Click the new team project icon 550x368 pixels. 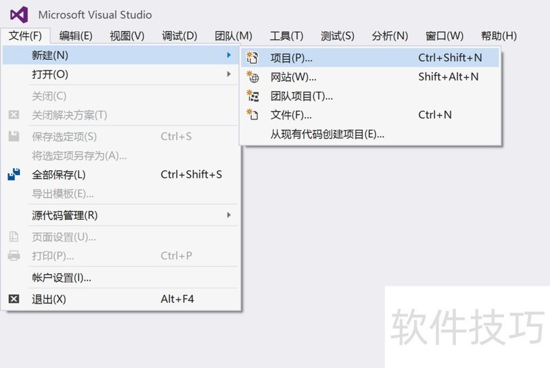252,95
